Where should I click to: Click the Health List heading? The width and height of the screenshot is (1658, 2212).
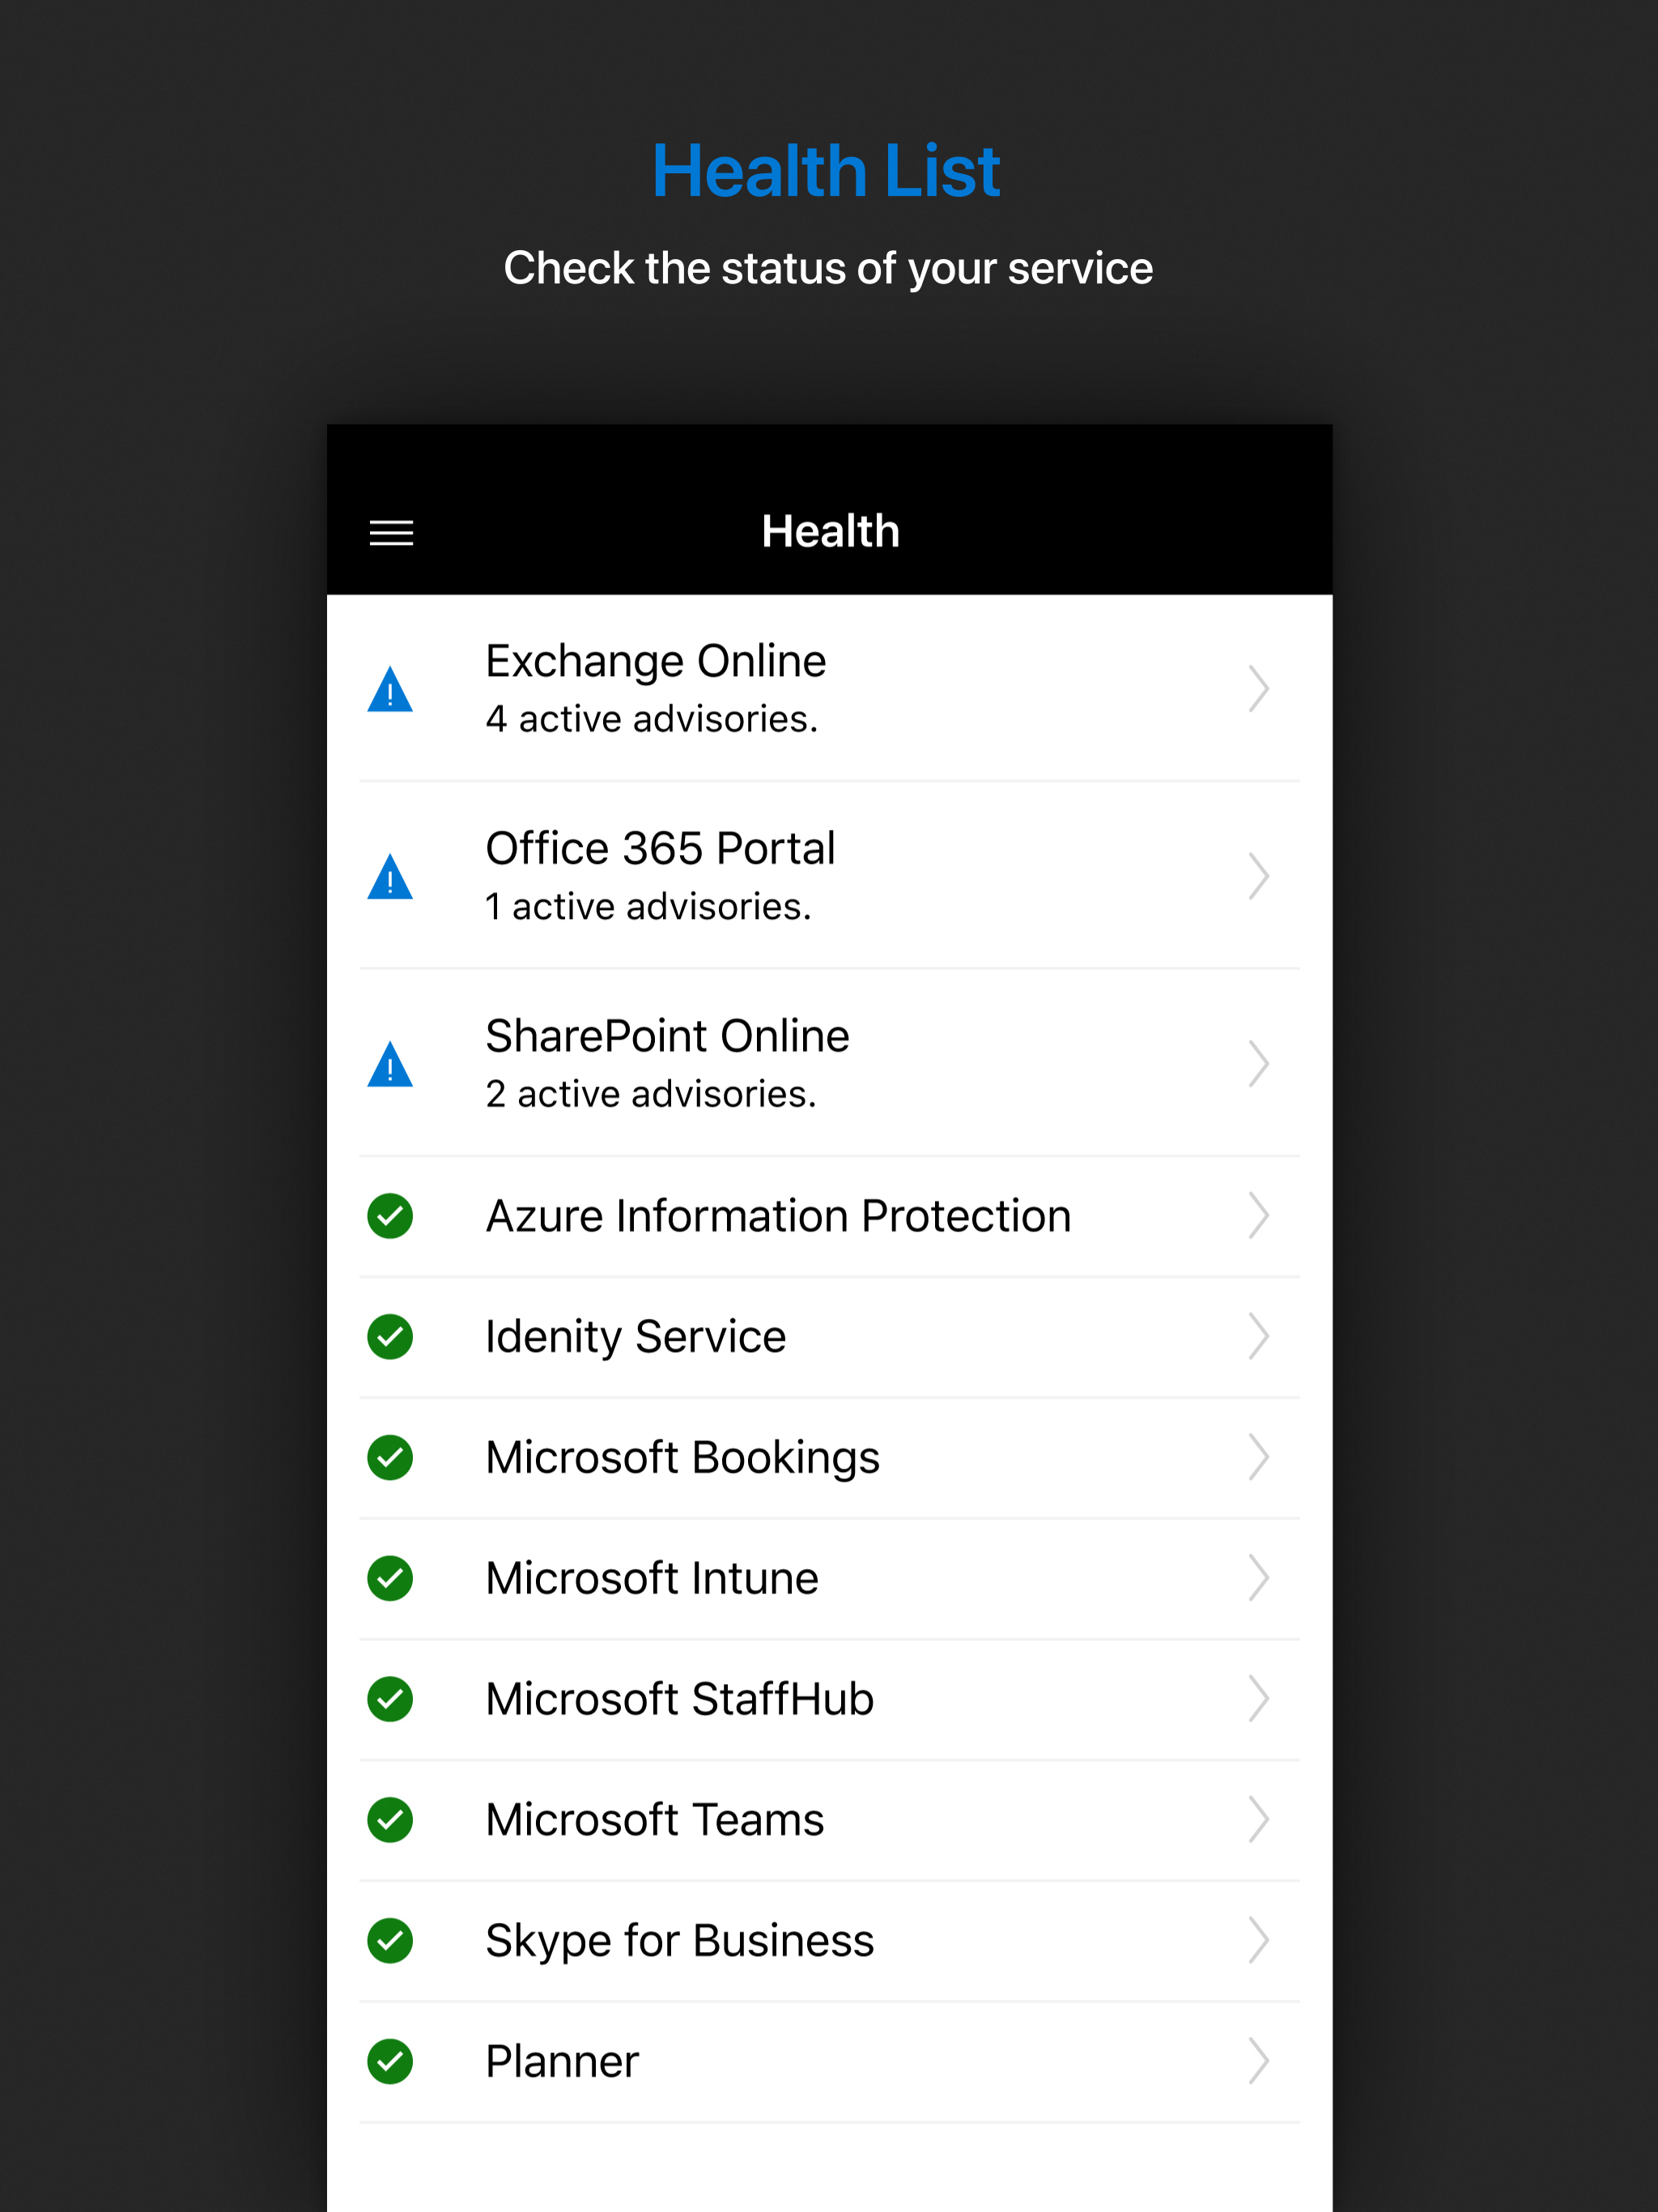pyautogui.click(x=826, y=170)
